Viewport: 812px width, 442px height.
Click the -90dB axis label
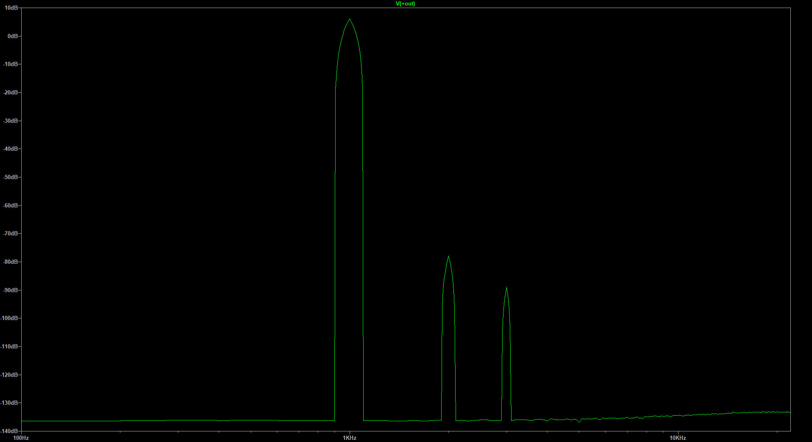pyautogui.click(x=11, y=290)
